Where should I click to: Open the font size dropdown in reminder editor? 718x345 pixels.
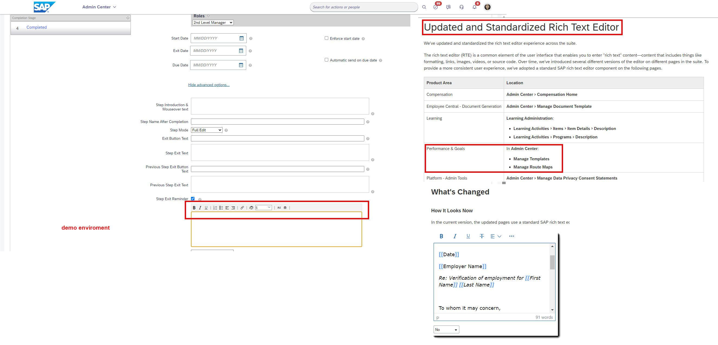point(264,208)
